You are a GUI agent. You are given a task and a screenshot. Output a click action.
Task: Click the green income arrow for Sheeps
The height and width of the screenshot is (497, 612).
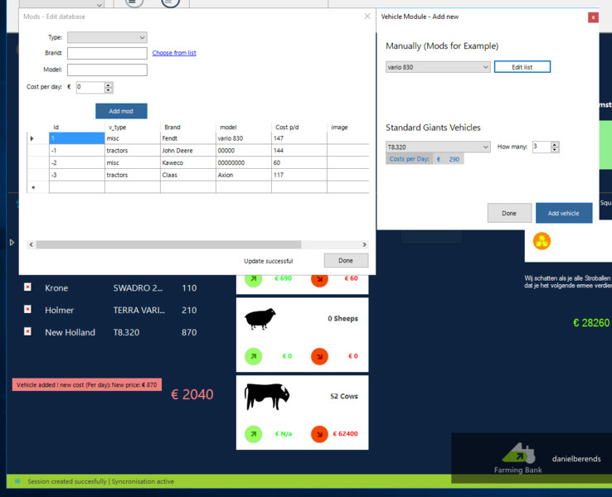[x=254, y=356]
